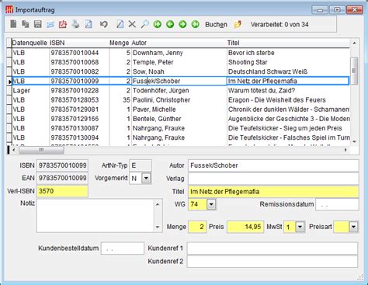The height and width of the screenshot is (285, 368).
Task: Click the printer icon
Action: pyautogui.click(x=75, y=24)
